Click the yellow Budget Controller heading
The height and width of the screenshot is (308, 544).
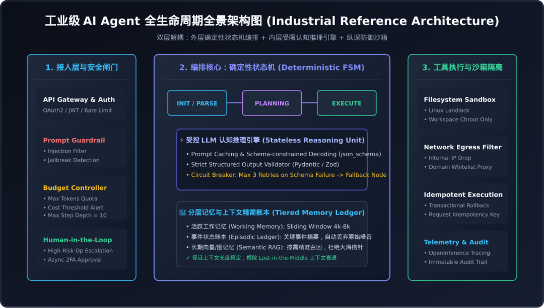coord(75,188)
